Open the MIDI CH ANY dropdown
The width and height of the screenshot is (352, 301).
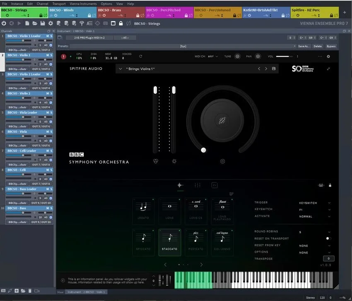pyautogui.click(x=213, y=57)
